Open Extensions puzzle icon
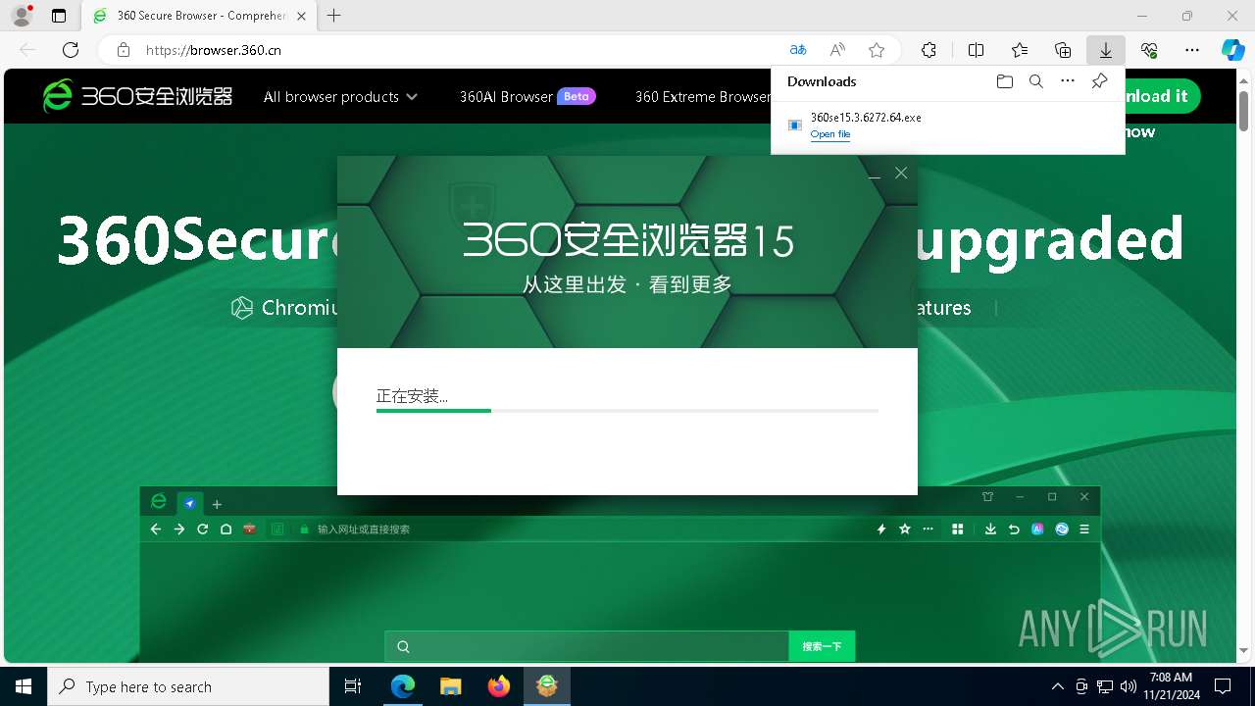The image size is (1255, 706). click(x=929, y=50)
